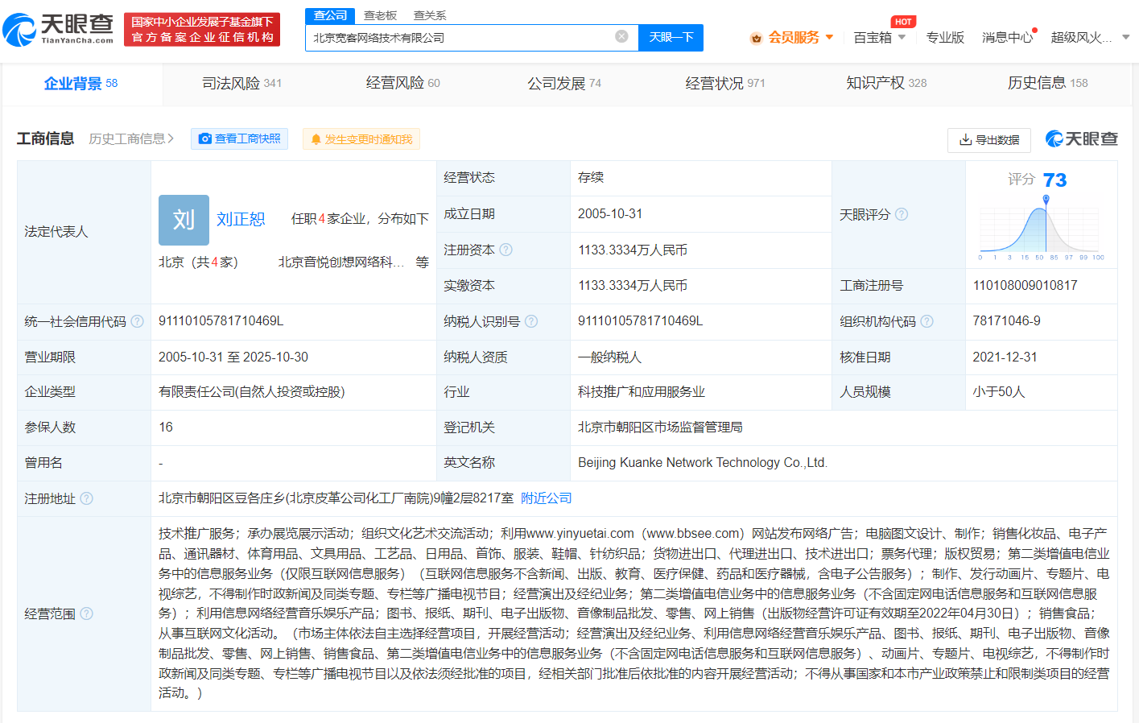Viewport: 1139px width, 723px height.
Task: Click legal representative 刘正恕 link
Action: pos(241,218)
